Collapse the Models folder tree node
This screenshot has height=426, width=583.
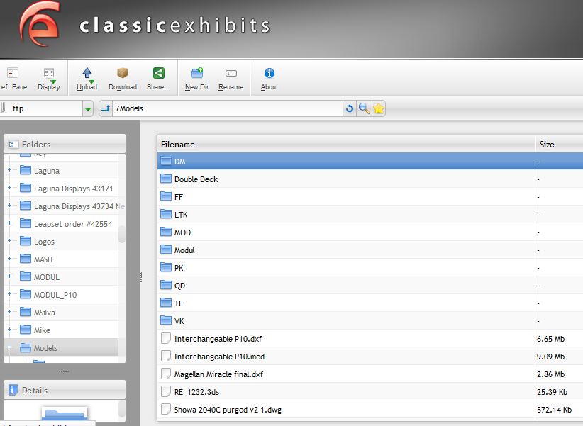click(9, 348)
